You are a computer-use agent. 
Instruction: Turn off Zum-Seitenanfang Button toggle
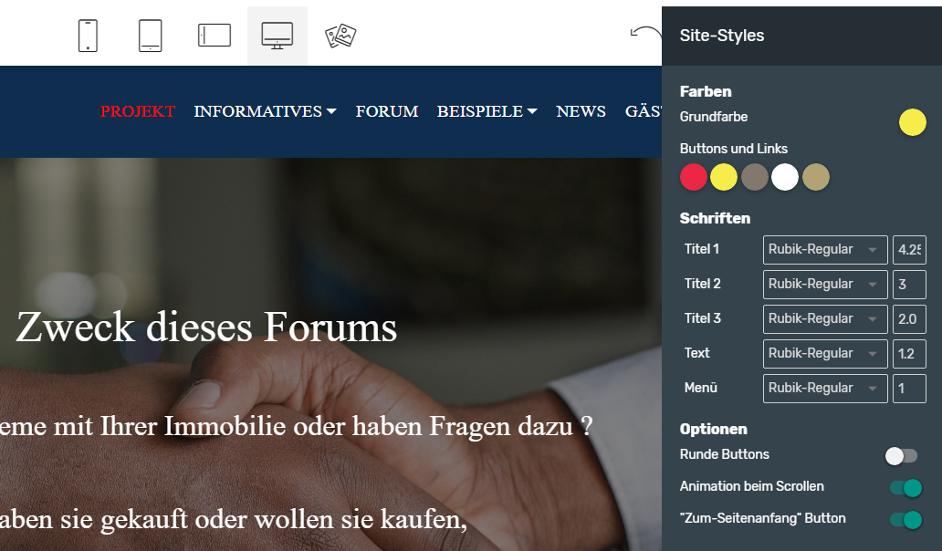coord(905,520)
